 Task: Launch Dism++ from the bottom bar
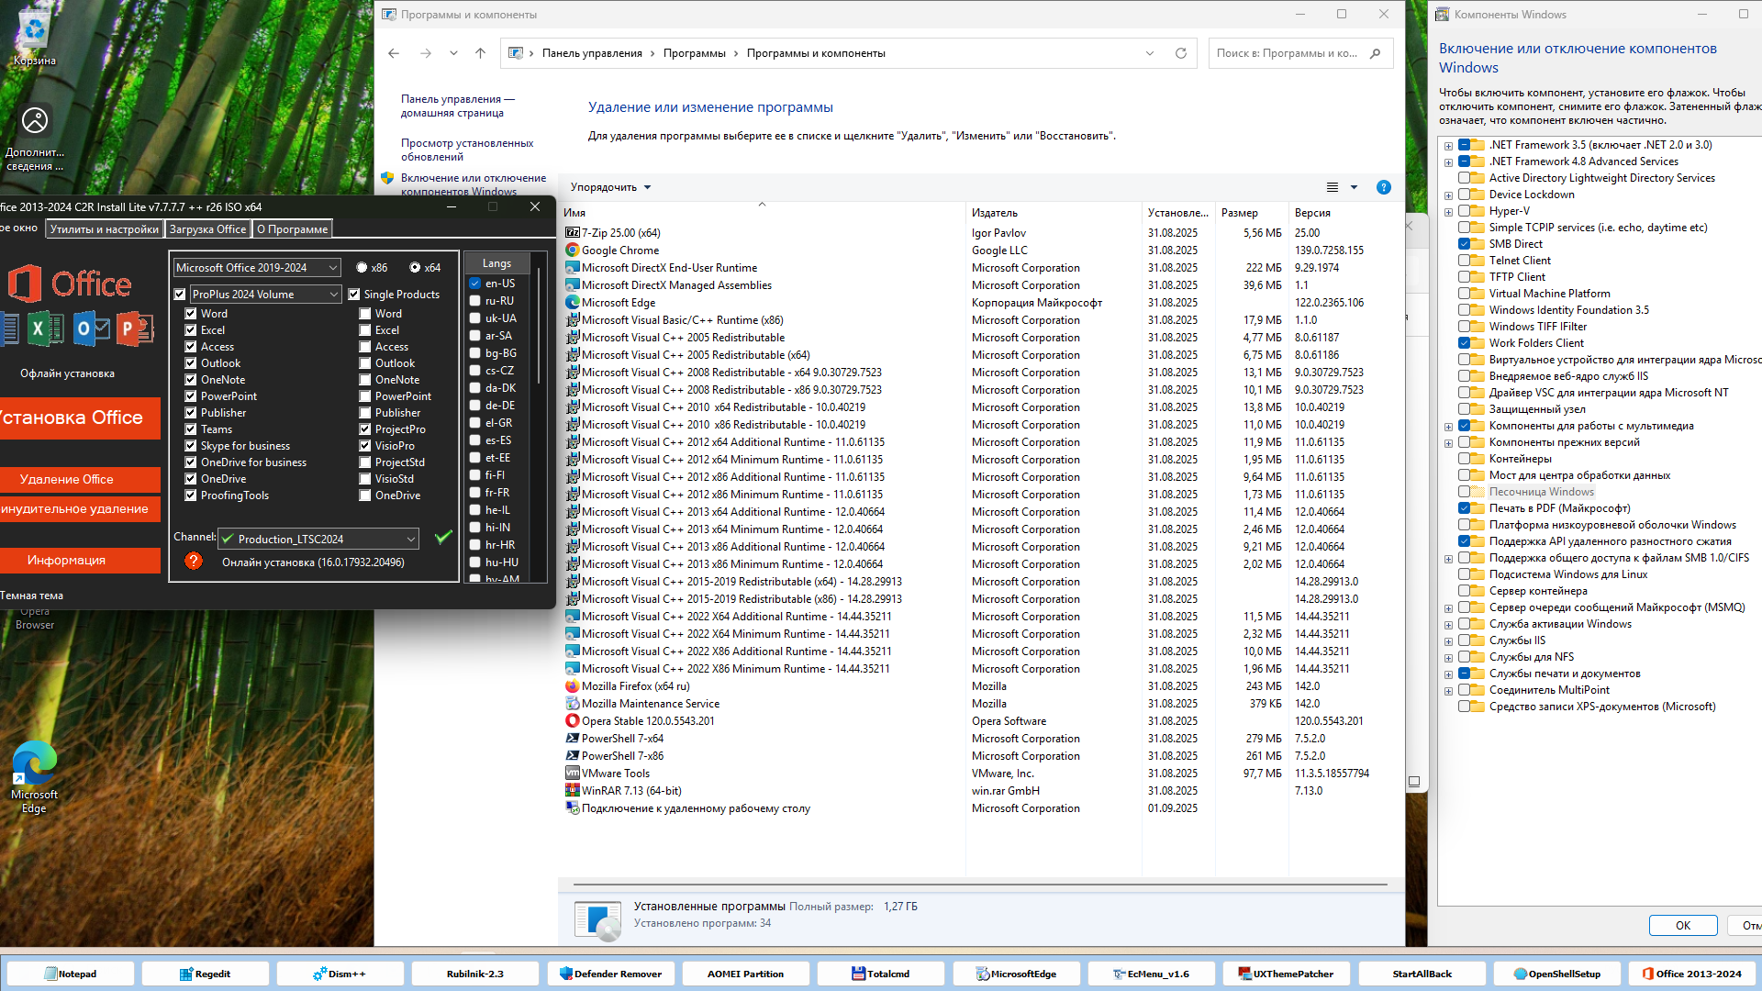[x=340, y=974]
